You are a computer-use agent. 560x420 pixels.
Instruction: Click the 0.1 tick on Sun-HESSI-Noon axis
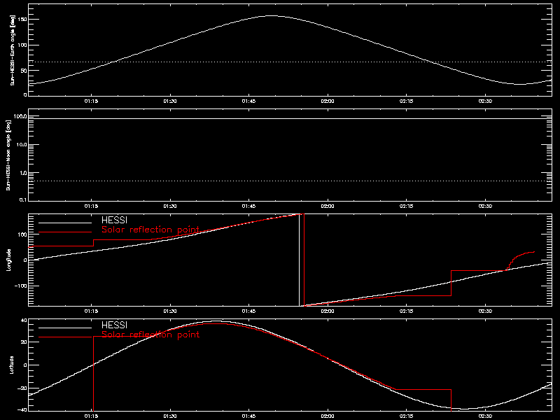pos(23,199)
